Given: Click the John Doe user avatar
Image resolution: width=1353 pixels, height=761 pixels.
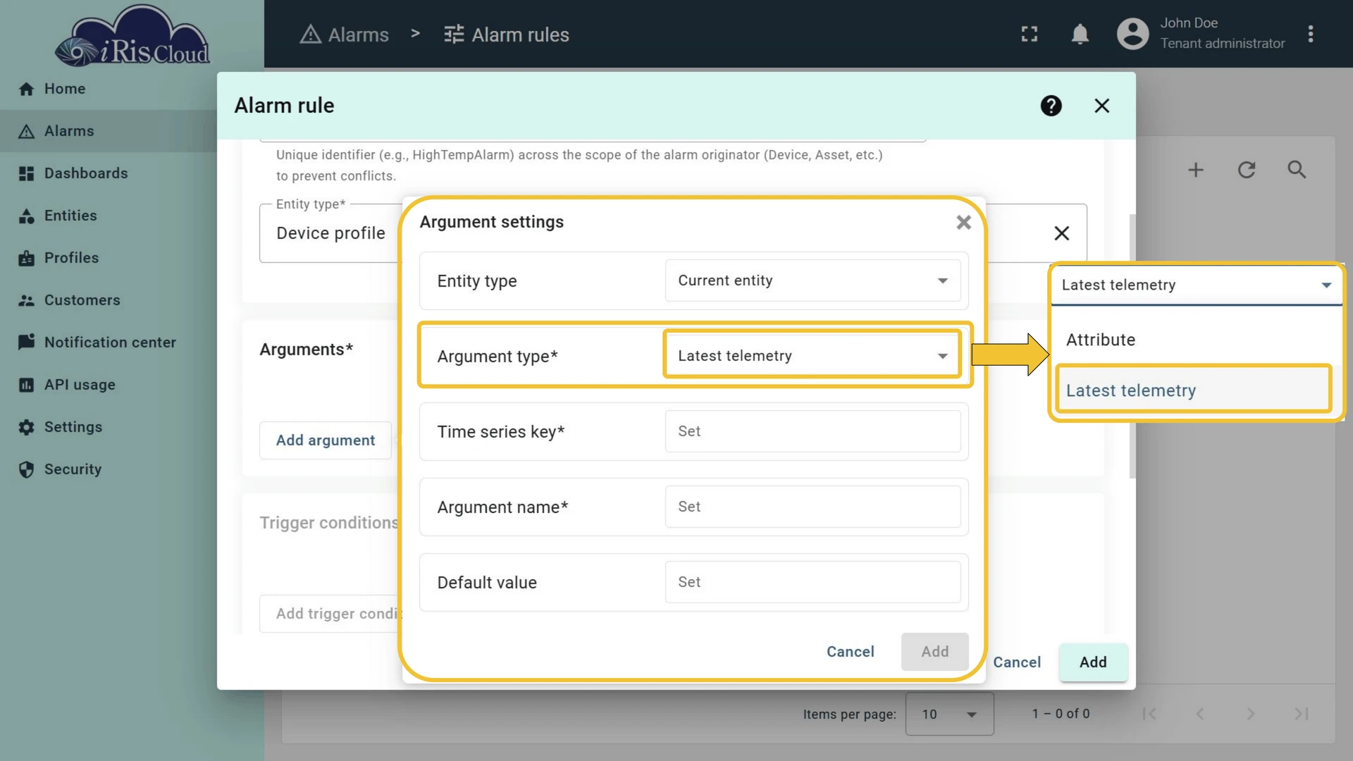Looking at the screenshot, I should click(x=1132, y=34).
